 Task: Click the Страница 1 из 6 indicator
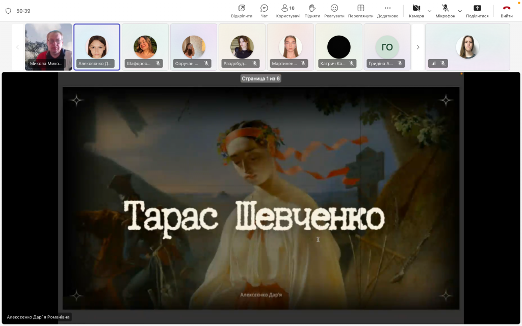click(261, 78)
